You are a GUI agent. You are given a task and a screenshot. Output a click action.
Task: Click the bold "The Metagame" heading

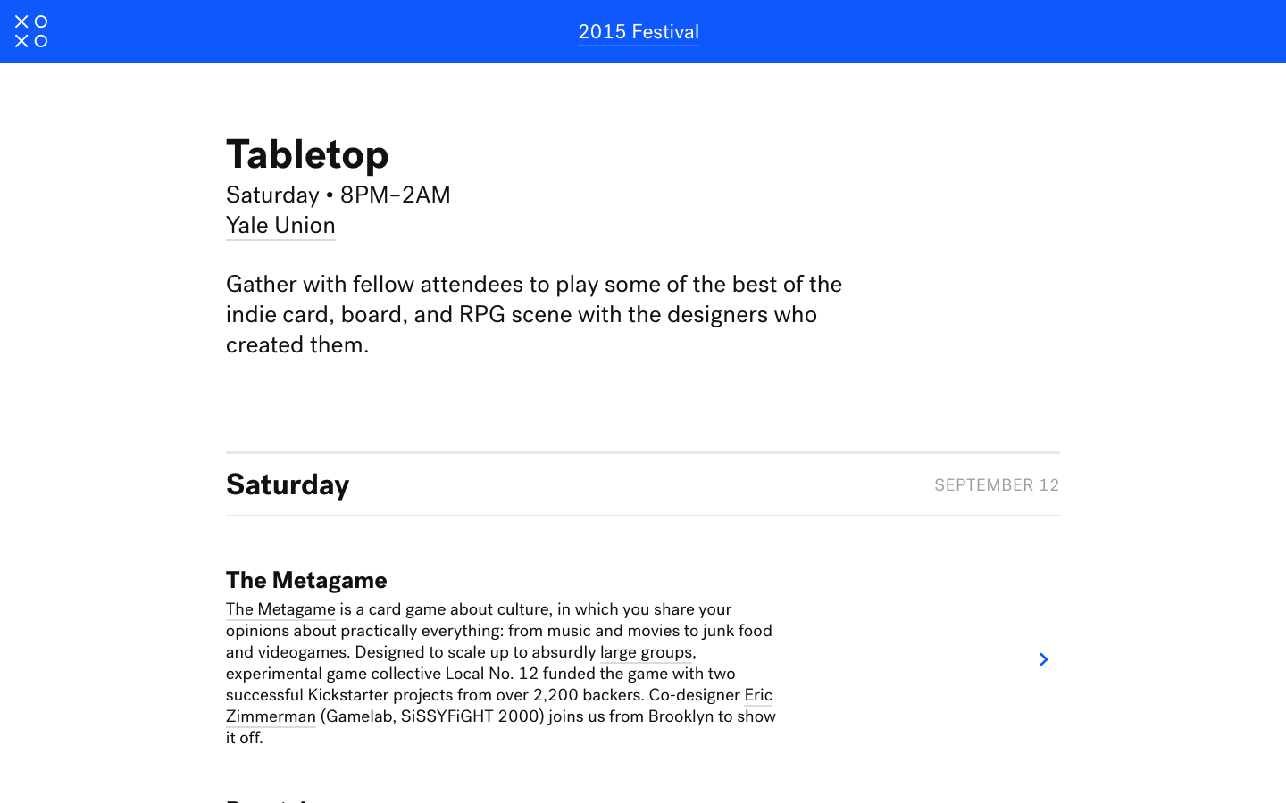tap(306, 580)
